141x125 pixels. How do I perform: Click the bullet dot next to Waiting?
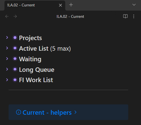coord(15,59)
